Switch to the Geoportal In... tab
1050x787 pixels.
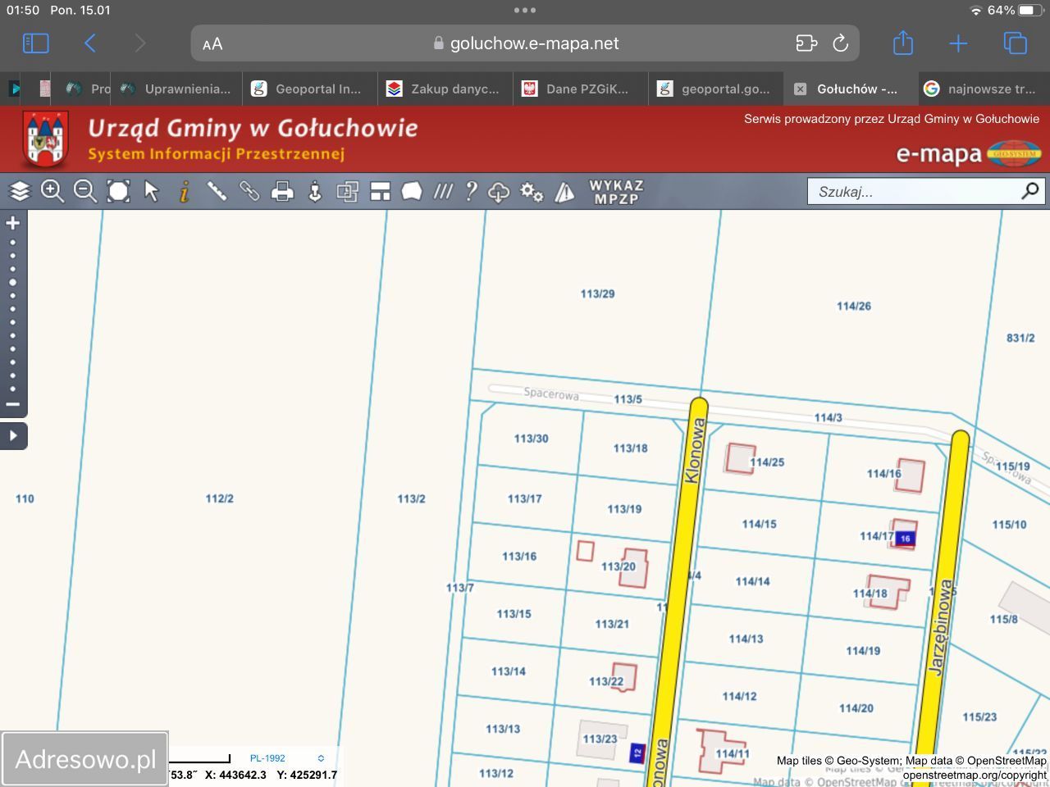click(310, 89)
